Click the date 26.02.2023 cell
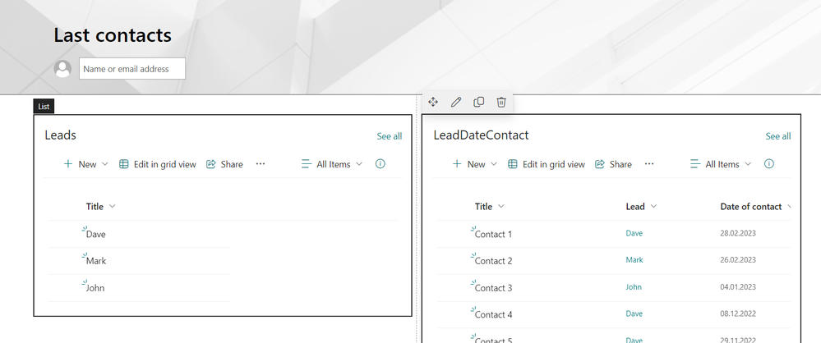 [x=738, y=260]
